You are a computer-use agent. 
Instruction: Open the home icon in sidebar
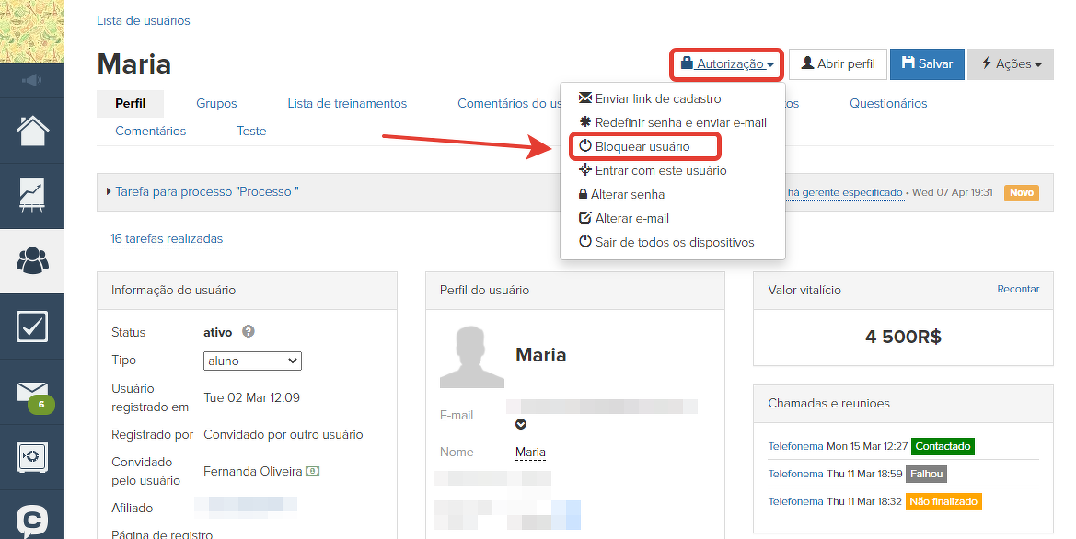tap(32, 131)
